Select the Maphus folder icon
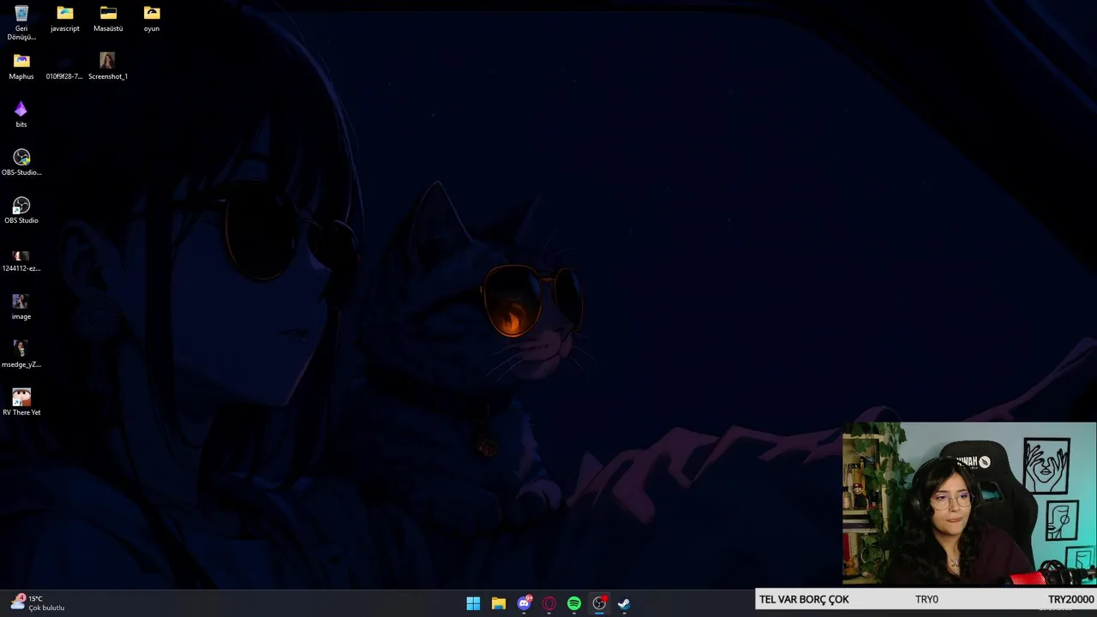The image size is (1097, 617). (21, 67)
